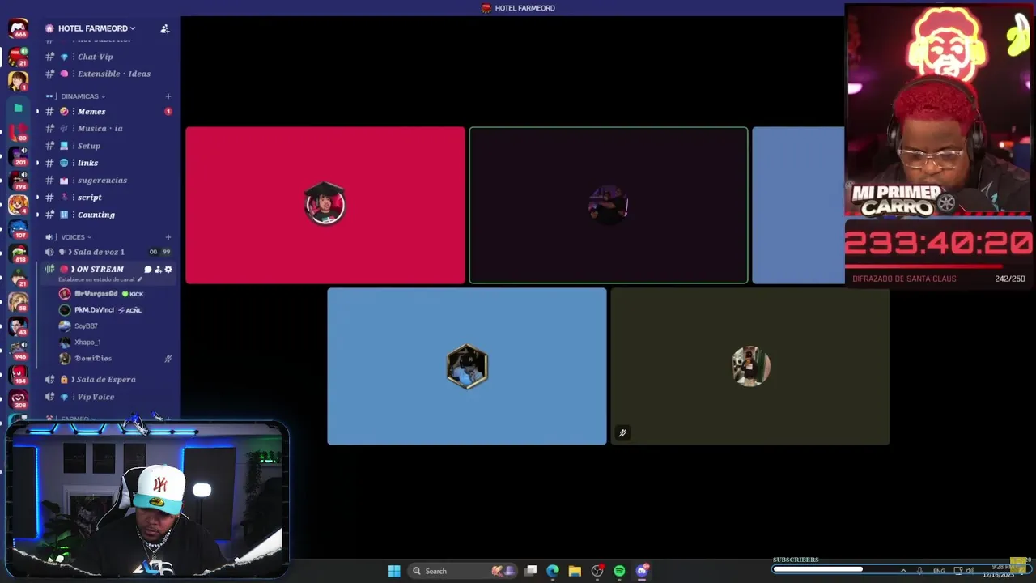This screenshot has width=1036, height=583.
Task: Click the 'Establece un estado de canal' link
Action: point(96,279)
